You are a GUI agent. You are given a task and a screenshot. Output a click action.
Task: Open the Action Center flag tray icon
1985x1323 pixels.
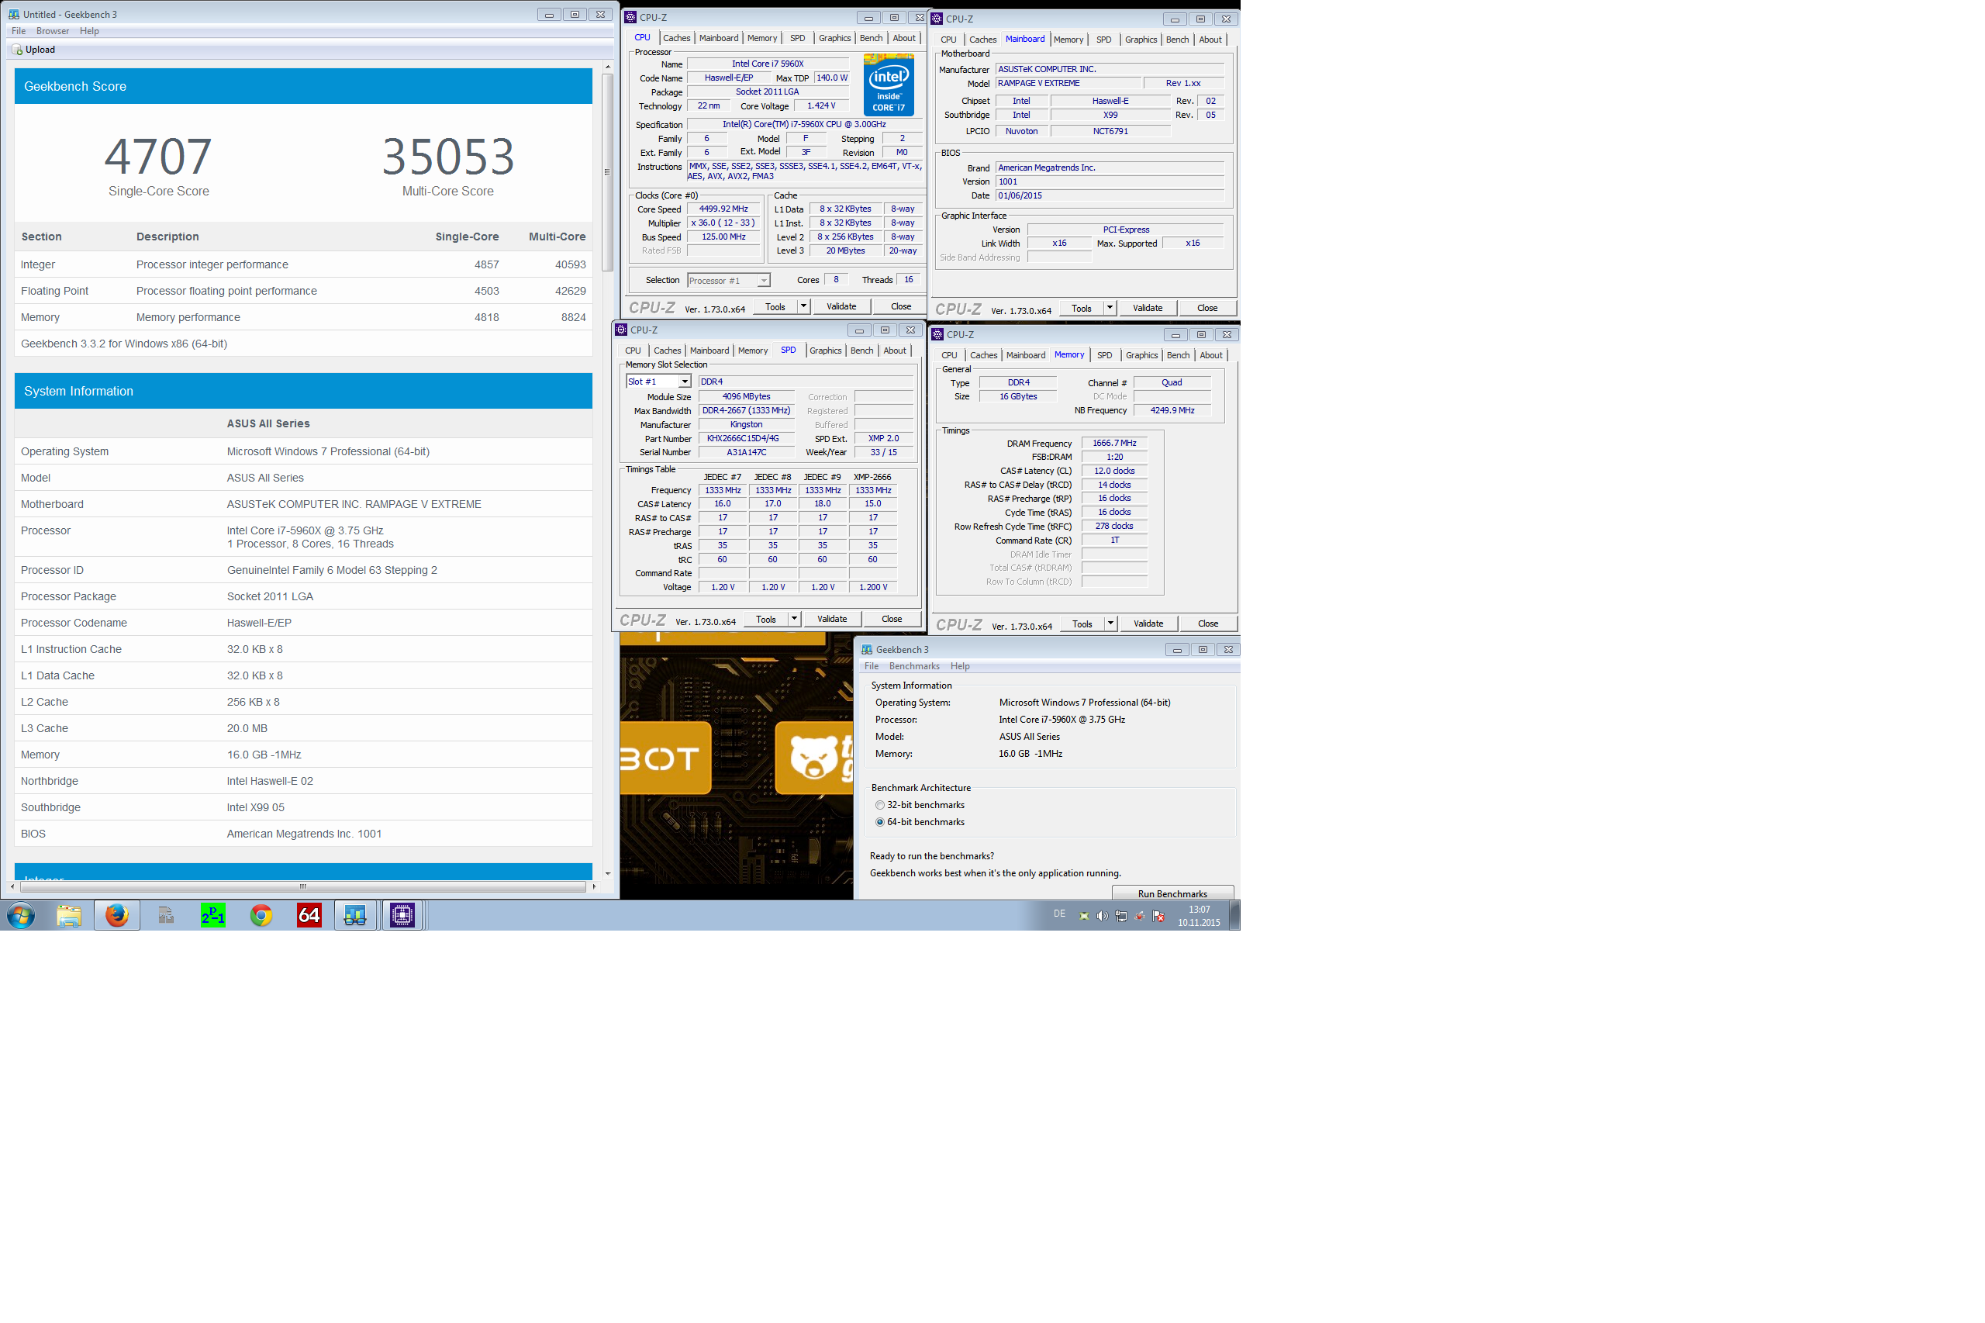(1158, 917)
